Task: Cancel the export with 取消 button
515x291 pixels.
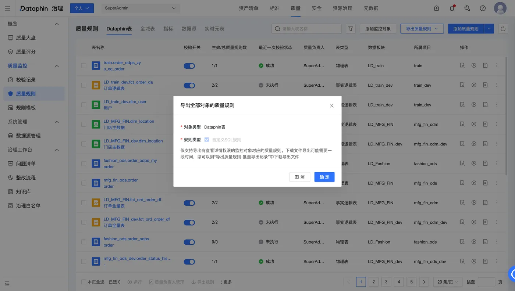Action: [x=300, y=177]
